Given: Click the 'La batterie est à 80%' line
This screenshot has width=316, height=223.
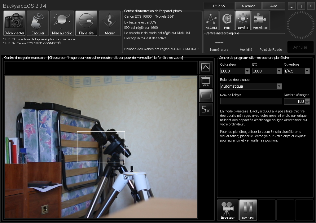Looking at the screenshot, I should pyautogui.click(x=140, y=22).
